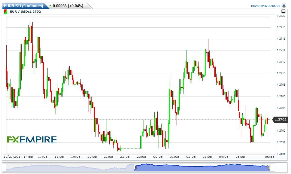Viewport: 291px width, 174px height.
Task: Click the 21:05 time axis label
Action: [x=108, y=157]
